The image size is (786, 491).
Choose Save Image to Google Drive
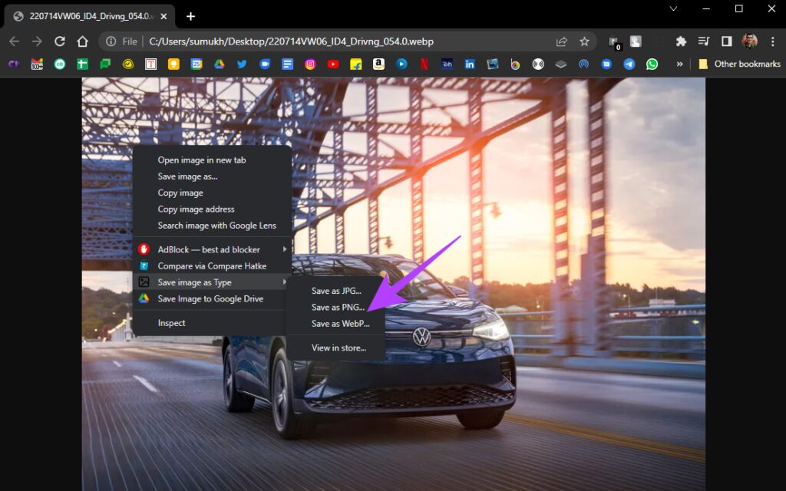[x=212, y=298]
